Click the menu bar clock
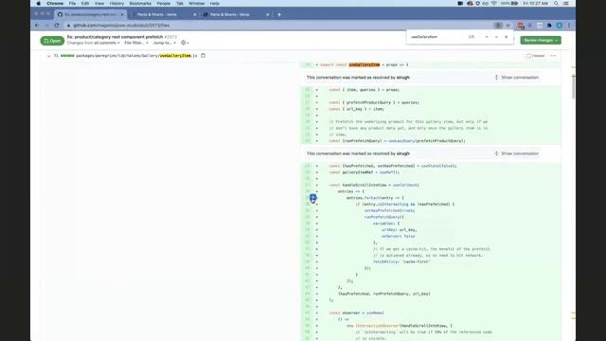This screenshot has width=606, height=341. (x=535, y=4)
